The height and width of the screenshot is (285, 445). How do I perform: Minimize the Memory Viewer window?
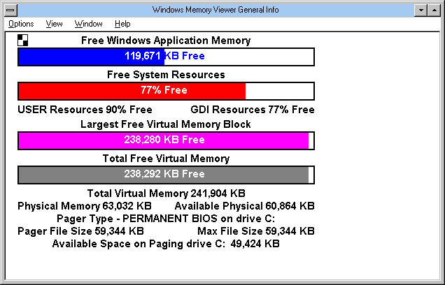pyautogui.click(x=421, y=10)
